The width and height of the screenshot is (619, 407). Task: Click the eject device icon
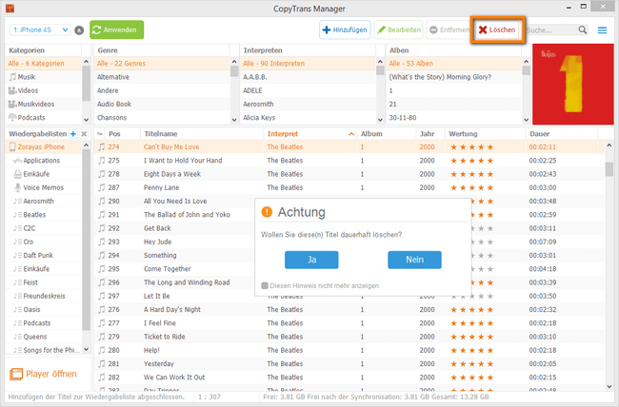point(79,30)
